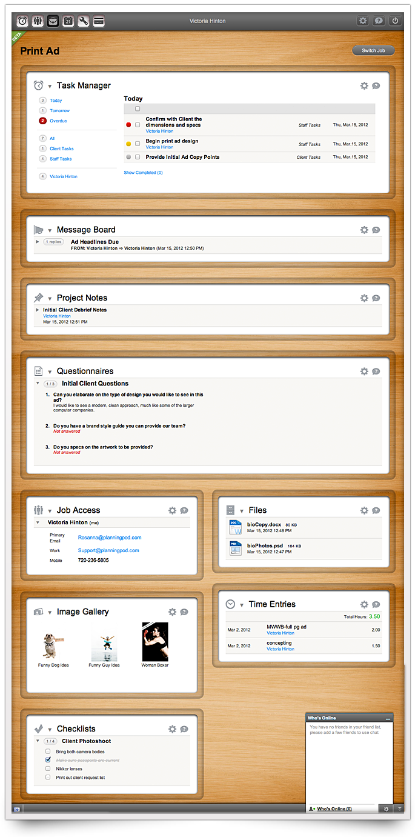The width and height of the screenshot is (415, 837).
Task: Click gray priority dot on Provide Initial Ad Copy
Action: pos(128,157)
